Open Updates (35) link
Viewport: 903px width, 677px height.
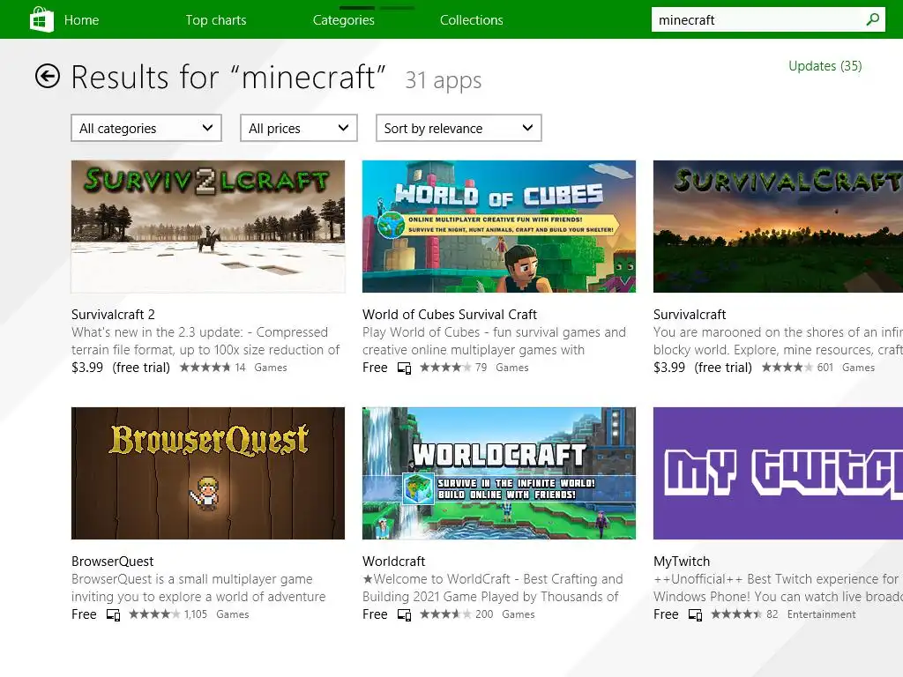[825, 66]
